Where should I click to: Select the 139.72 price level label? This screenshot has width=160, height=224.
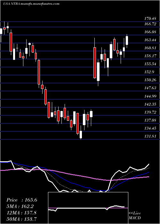150,112
